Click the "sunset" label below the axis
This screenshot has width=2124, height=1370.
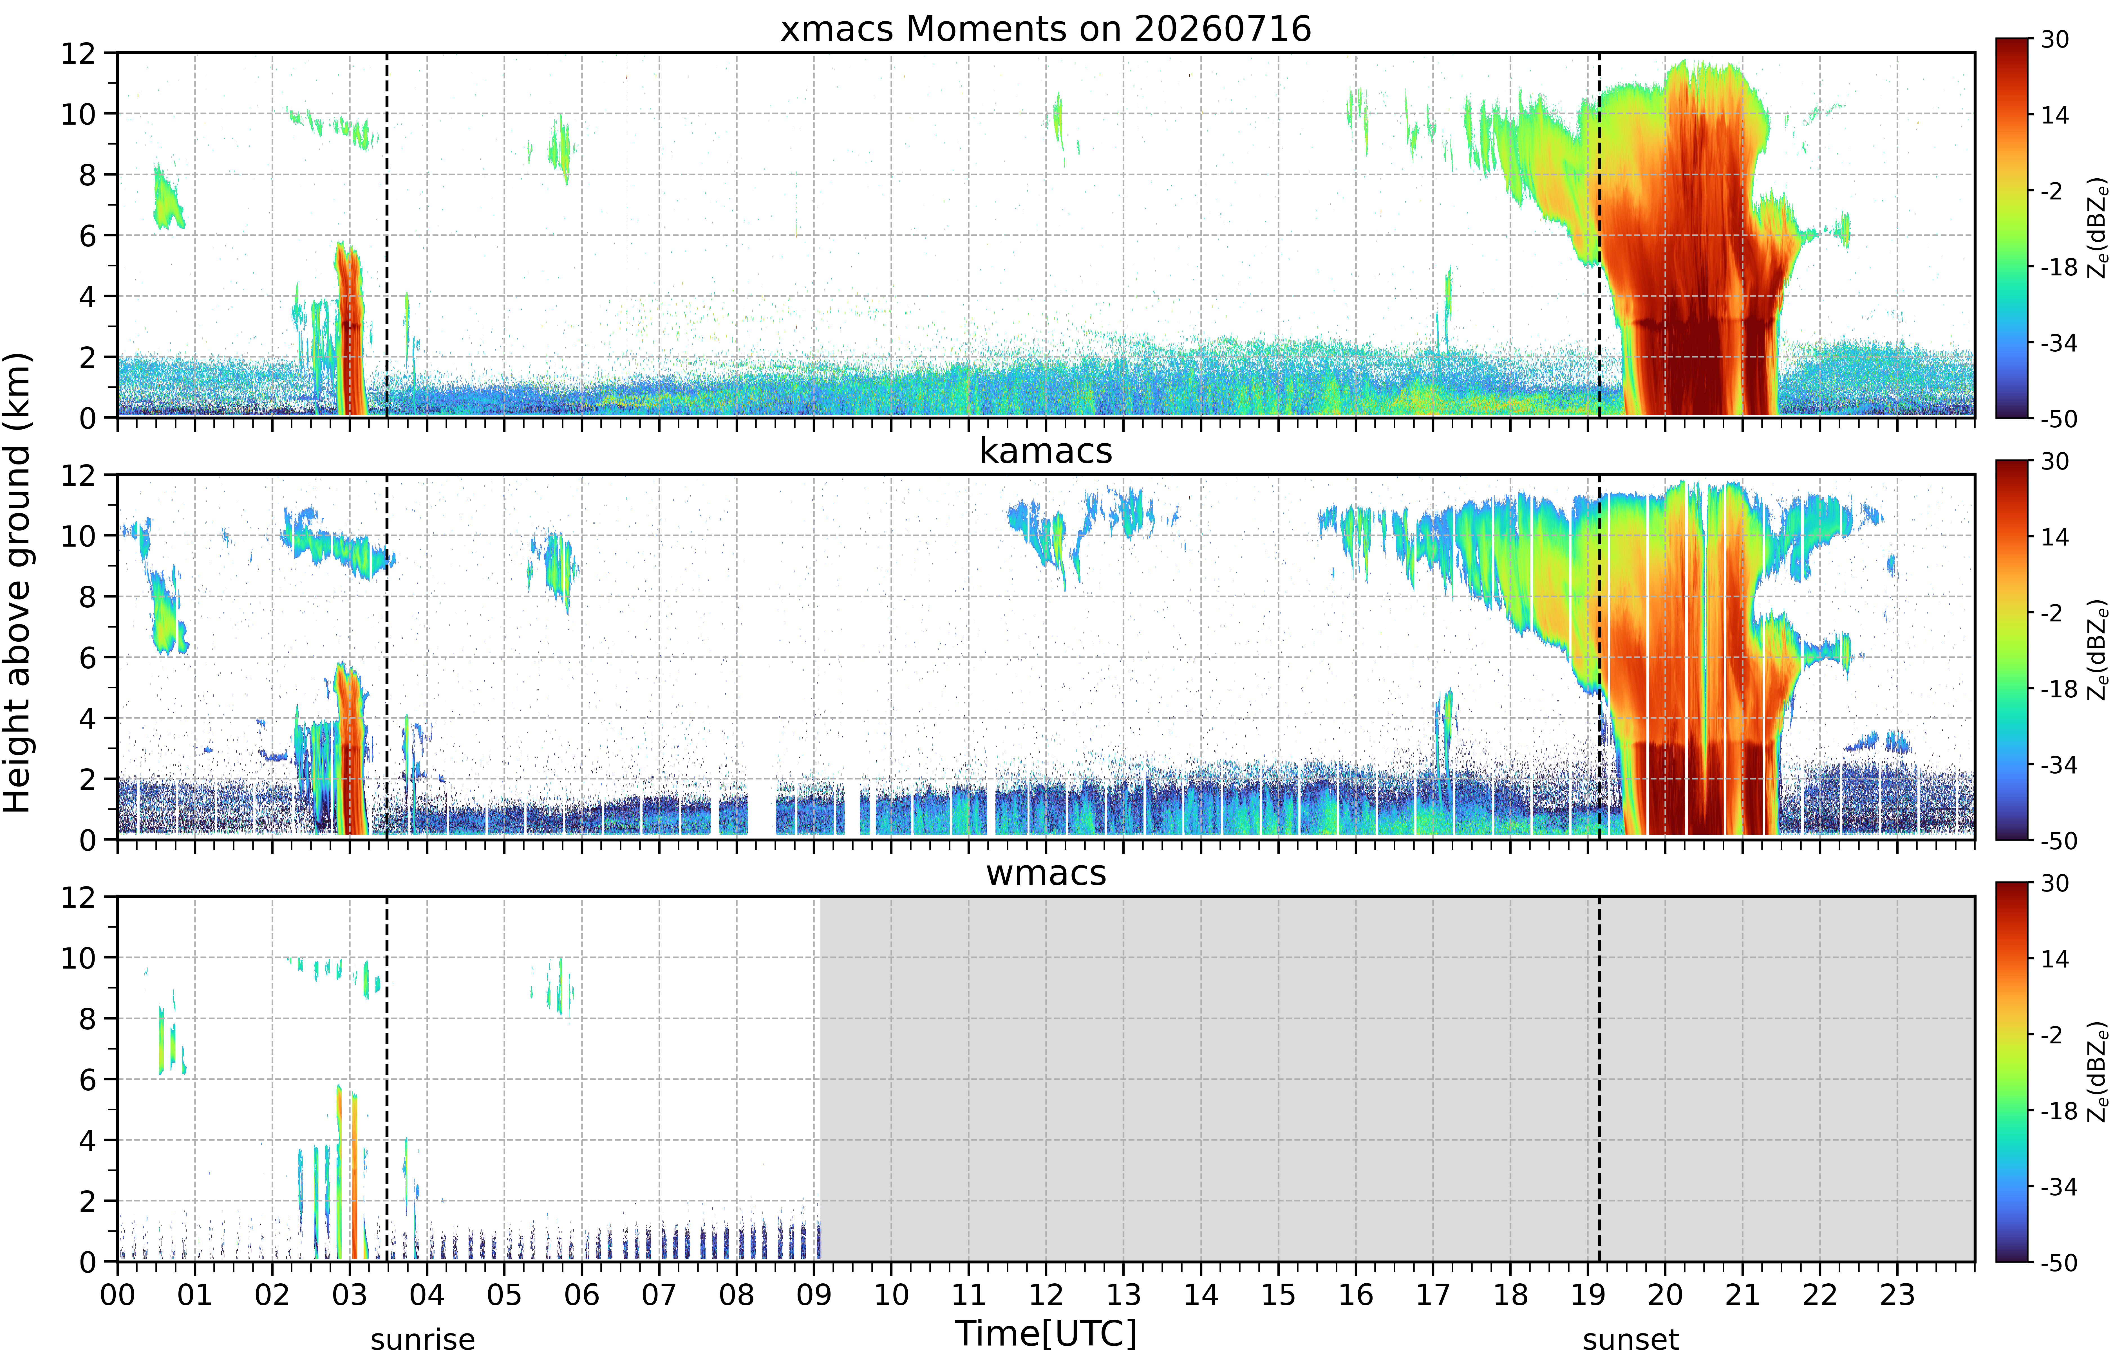point(1630,1340)
